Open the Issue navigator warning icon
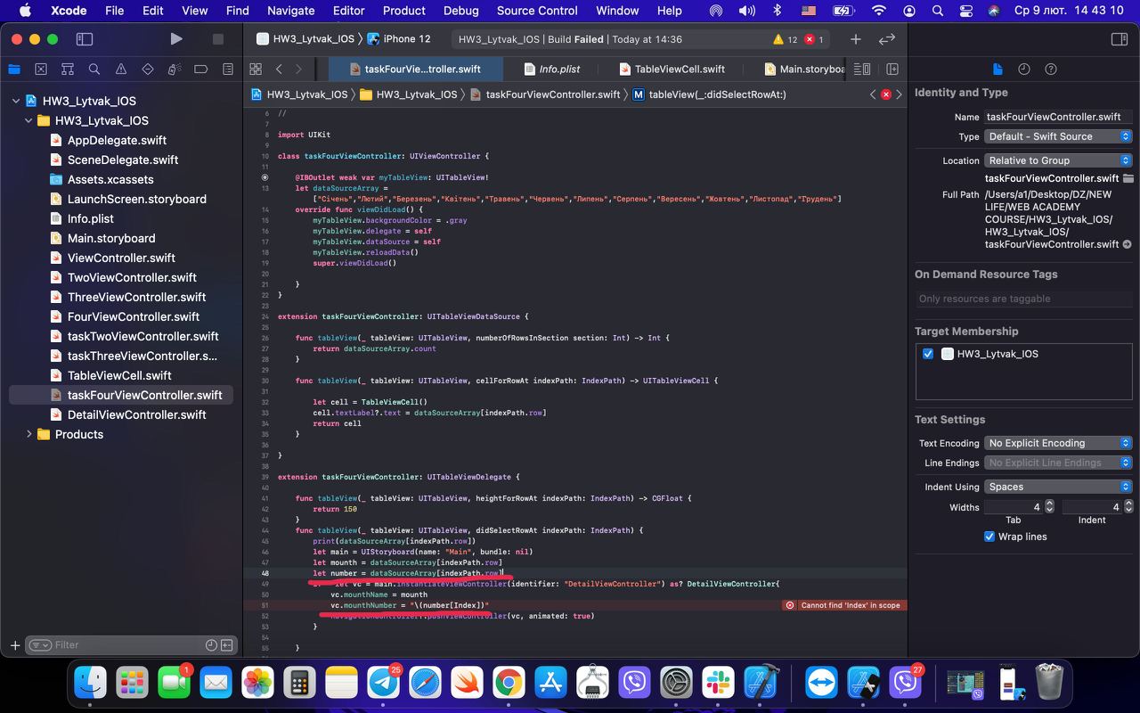The width and height of the screenshot is (1140, 713). pyautogui.click(x=121, y=70)
